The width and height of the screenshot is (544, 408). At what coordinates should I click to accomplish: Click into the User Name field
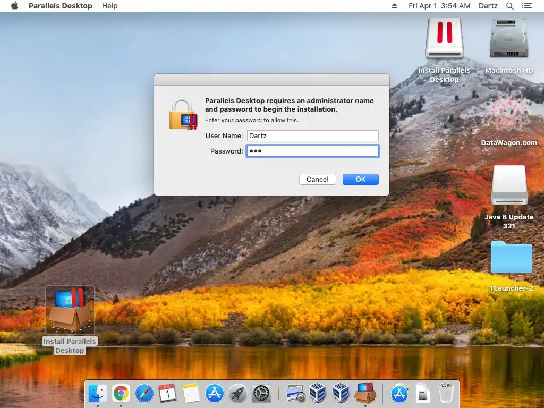point(312,135)
